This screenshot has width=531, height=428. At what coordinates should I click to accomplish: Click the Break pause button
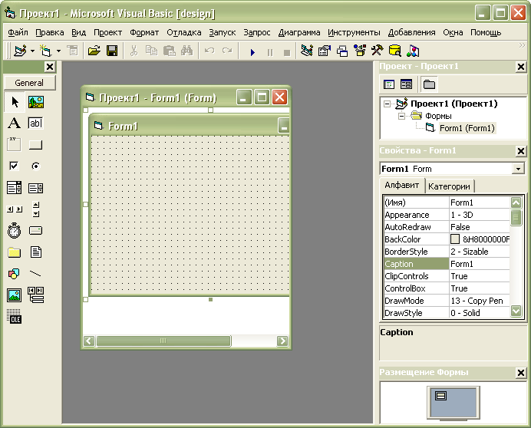(x=270, y=52)
